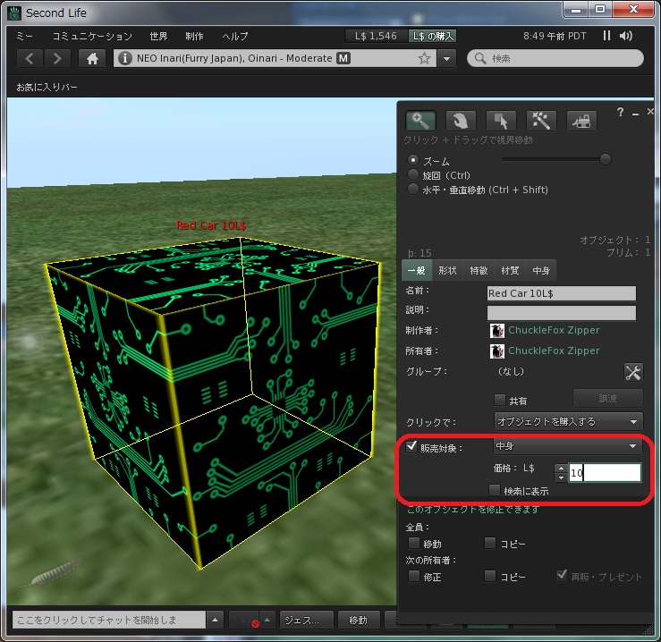This screenshot has height=642, width=661.
Task: Expand the location history dropdown arrow
Action: tap(447, 58)
